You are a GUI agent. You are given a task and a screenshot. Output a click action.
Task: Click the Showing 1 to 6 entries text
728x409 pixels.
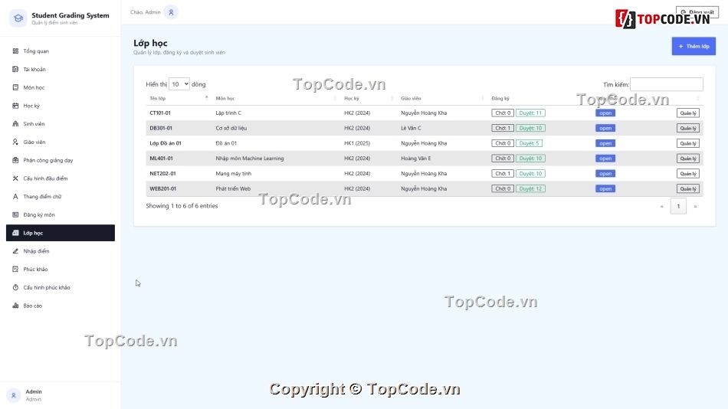pyautogui.click(x=182, y=206)
